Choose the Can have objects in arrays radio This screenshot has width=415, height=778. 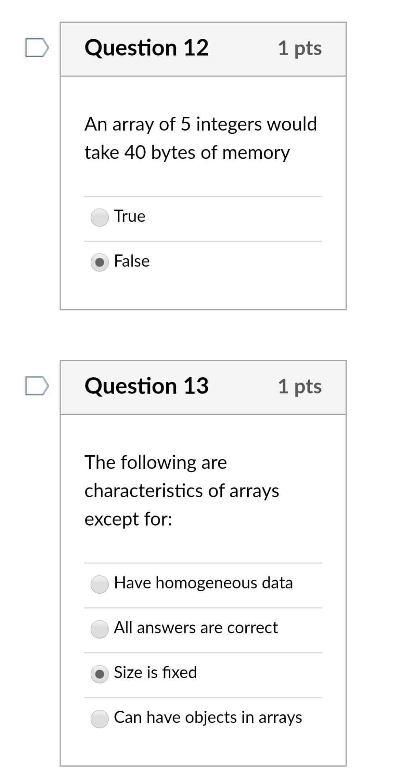(100, 718)
